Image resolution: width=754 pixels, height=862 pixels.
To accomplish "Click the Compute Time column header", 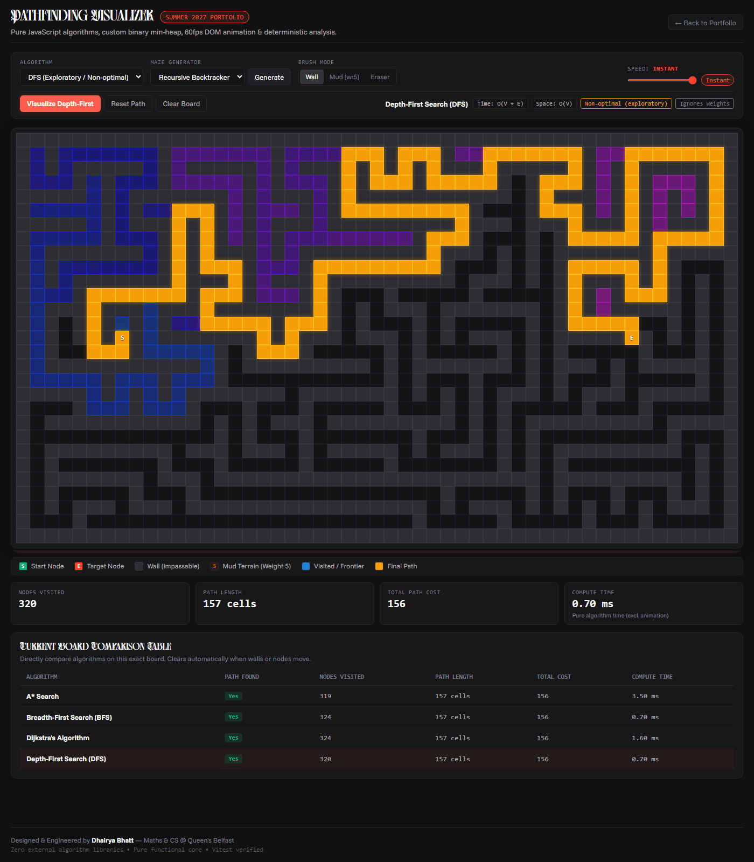I will click(x=652, y=677).
